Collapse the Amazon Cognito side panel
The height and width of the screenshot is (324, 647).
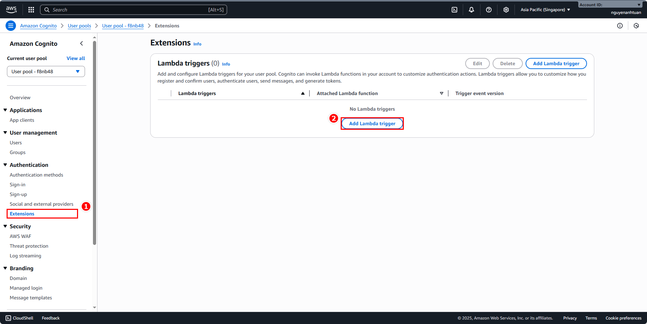pyautogui.click(x=82, y=43)
